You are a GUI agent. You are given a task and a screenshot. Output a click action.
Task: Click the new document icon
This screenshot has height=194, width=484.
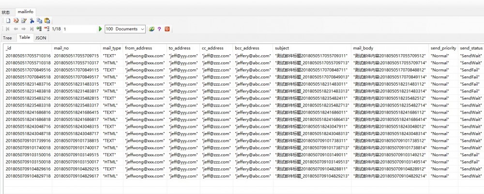click(x=8, y=21)
